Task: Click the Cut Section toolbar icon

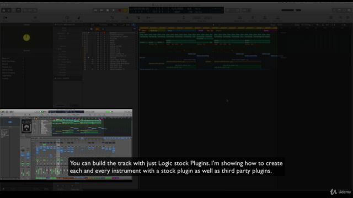Action: click(x=253, y=18)
